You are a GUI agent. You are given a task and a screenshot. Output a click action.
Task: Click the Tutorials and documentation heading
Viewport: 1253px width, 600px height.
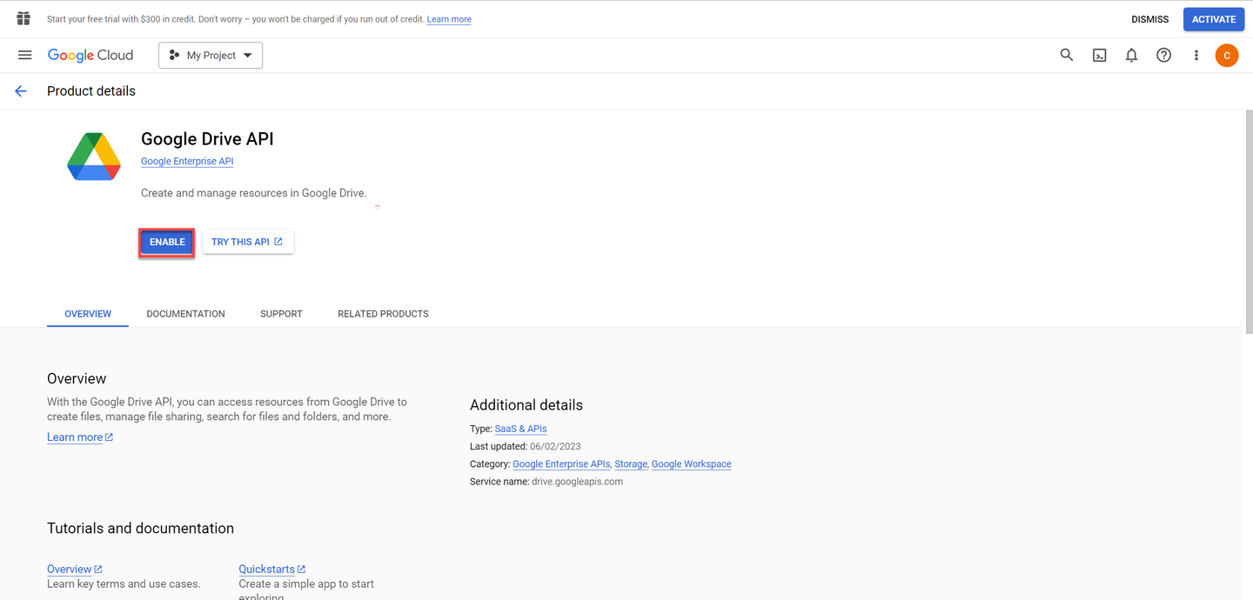140,529
